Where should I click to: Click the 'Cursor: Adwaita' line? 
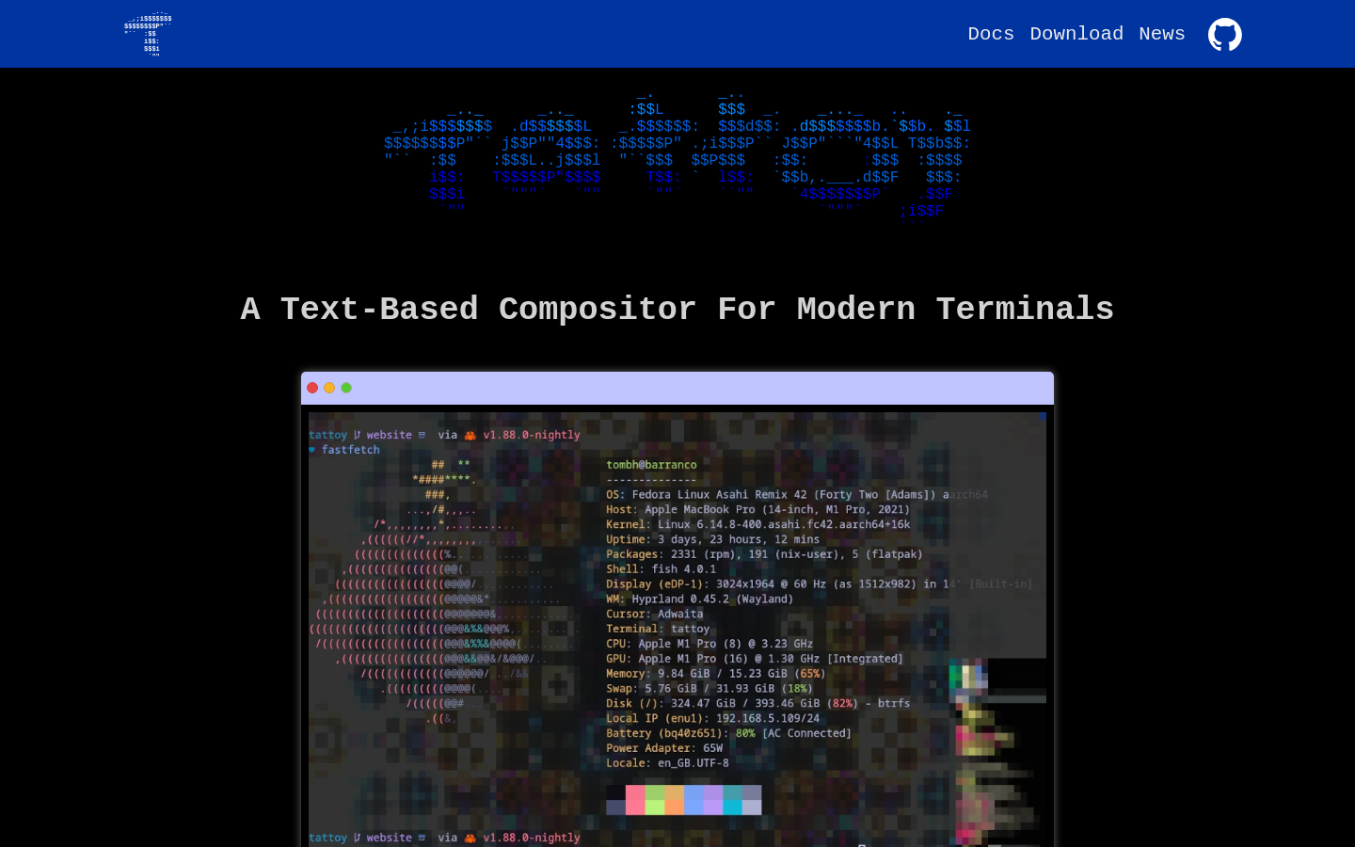(654, 614)
